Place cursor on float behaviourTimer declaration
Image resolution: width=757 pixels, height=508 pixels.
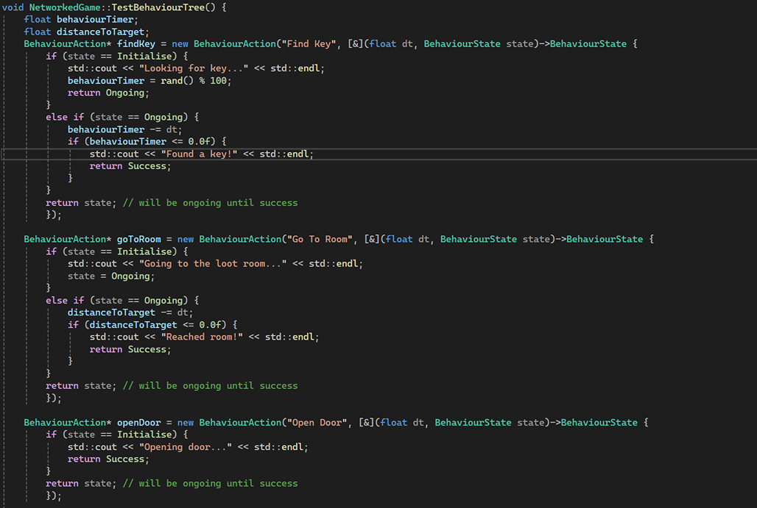coord(80,19)
